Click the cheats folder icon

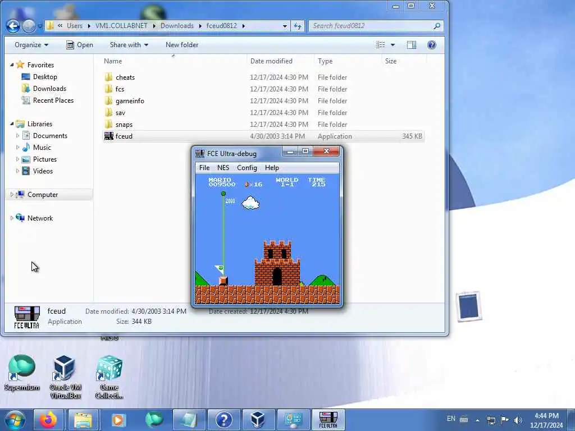pos(108,77)
